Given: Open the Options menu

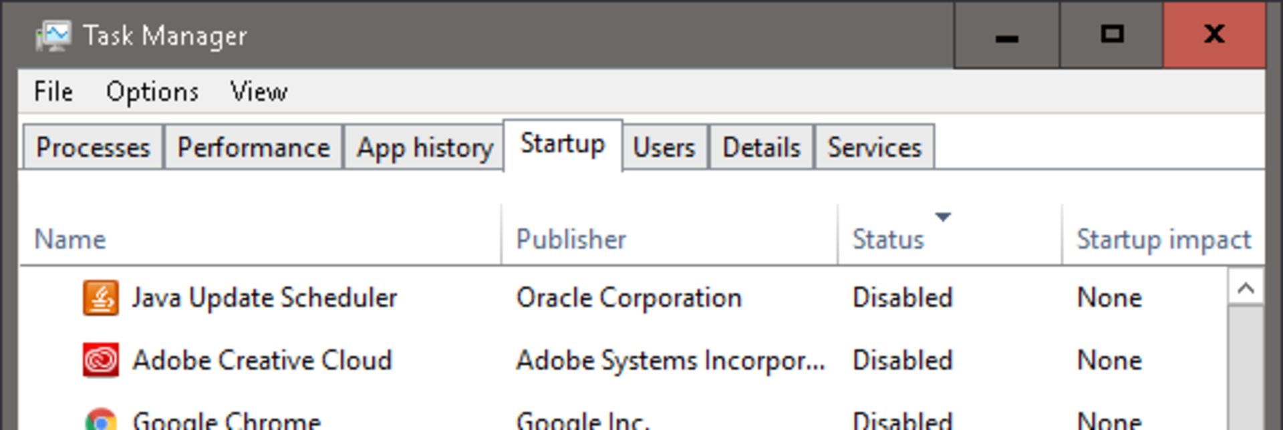Looking at the screenshot, I should pos(152,92).
